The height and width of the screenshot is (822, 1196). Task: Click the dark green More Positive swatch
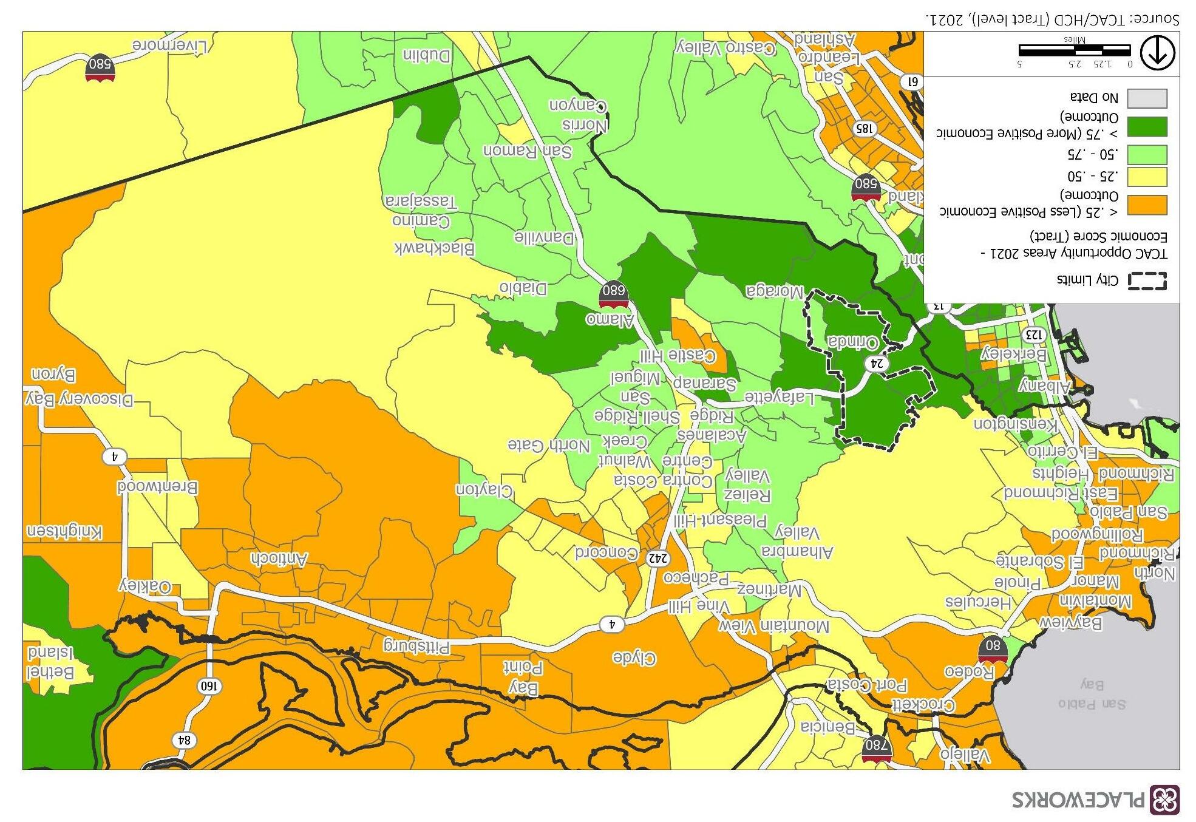click(1147, 126)
